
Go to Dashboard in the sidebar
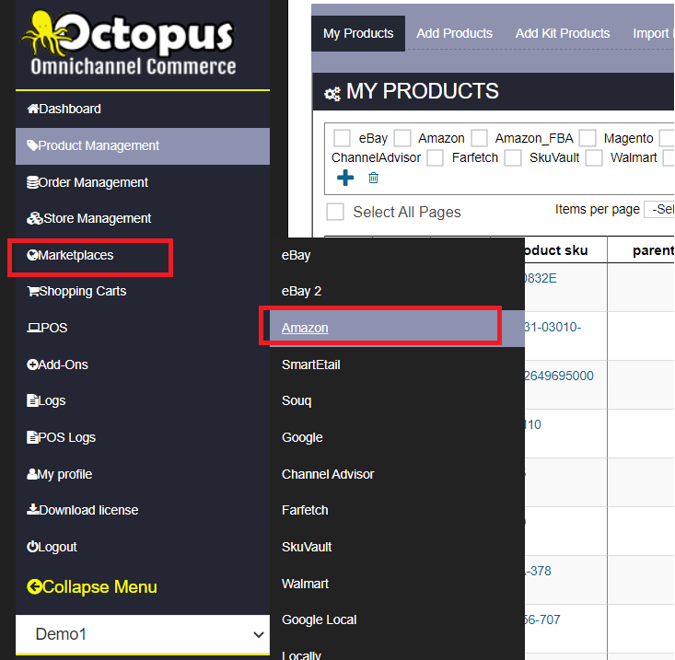coord(143,109)
